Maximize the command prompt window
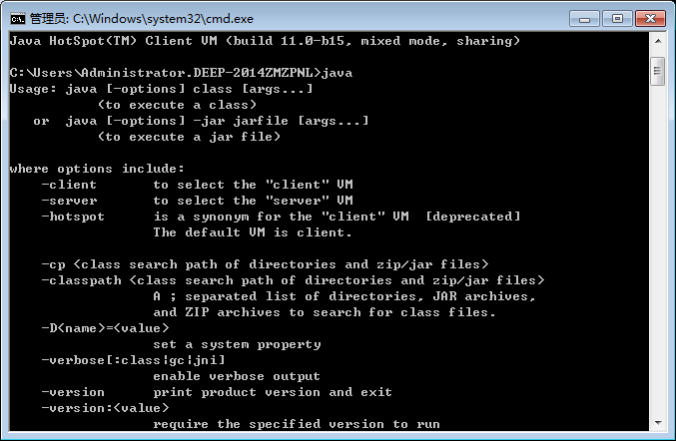676x441 pixels. (x=617, y=19)
